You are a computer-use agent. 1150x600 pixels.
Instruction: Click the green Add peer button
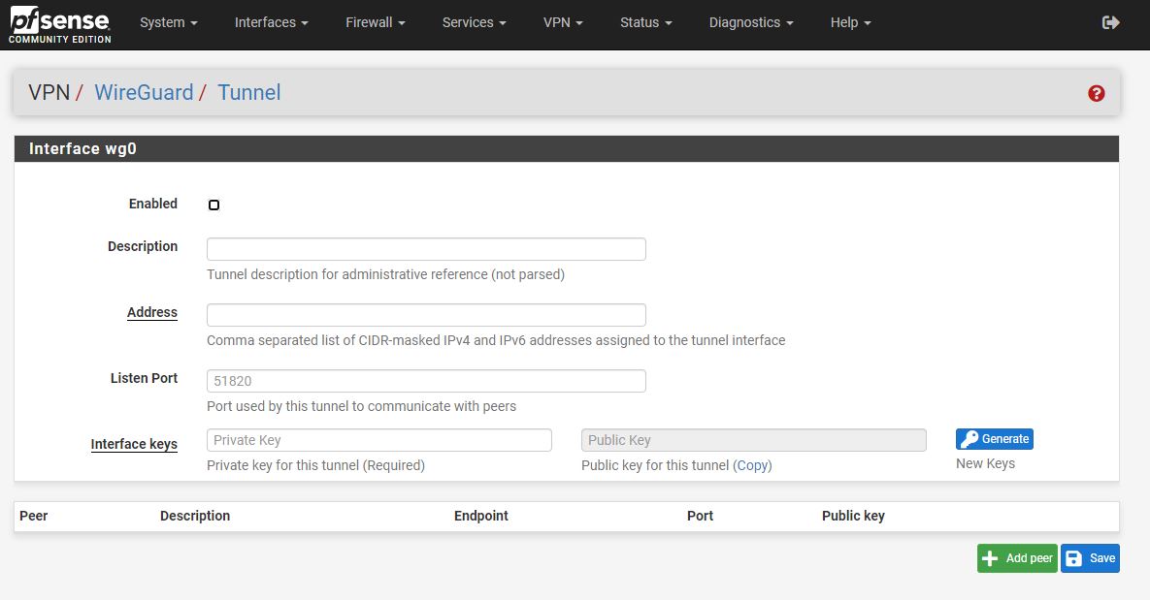pos(1016,558)
